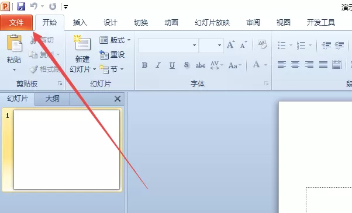352x213 pixels.
Task: Click the distribute columns icon
Action: (337, 65)
